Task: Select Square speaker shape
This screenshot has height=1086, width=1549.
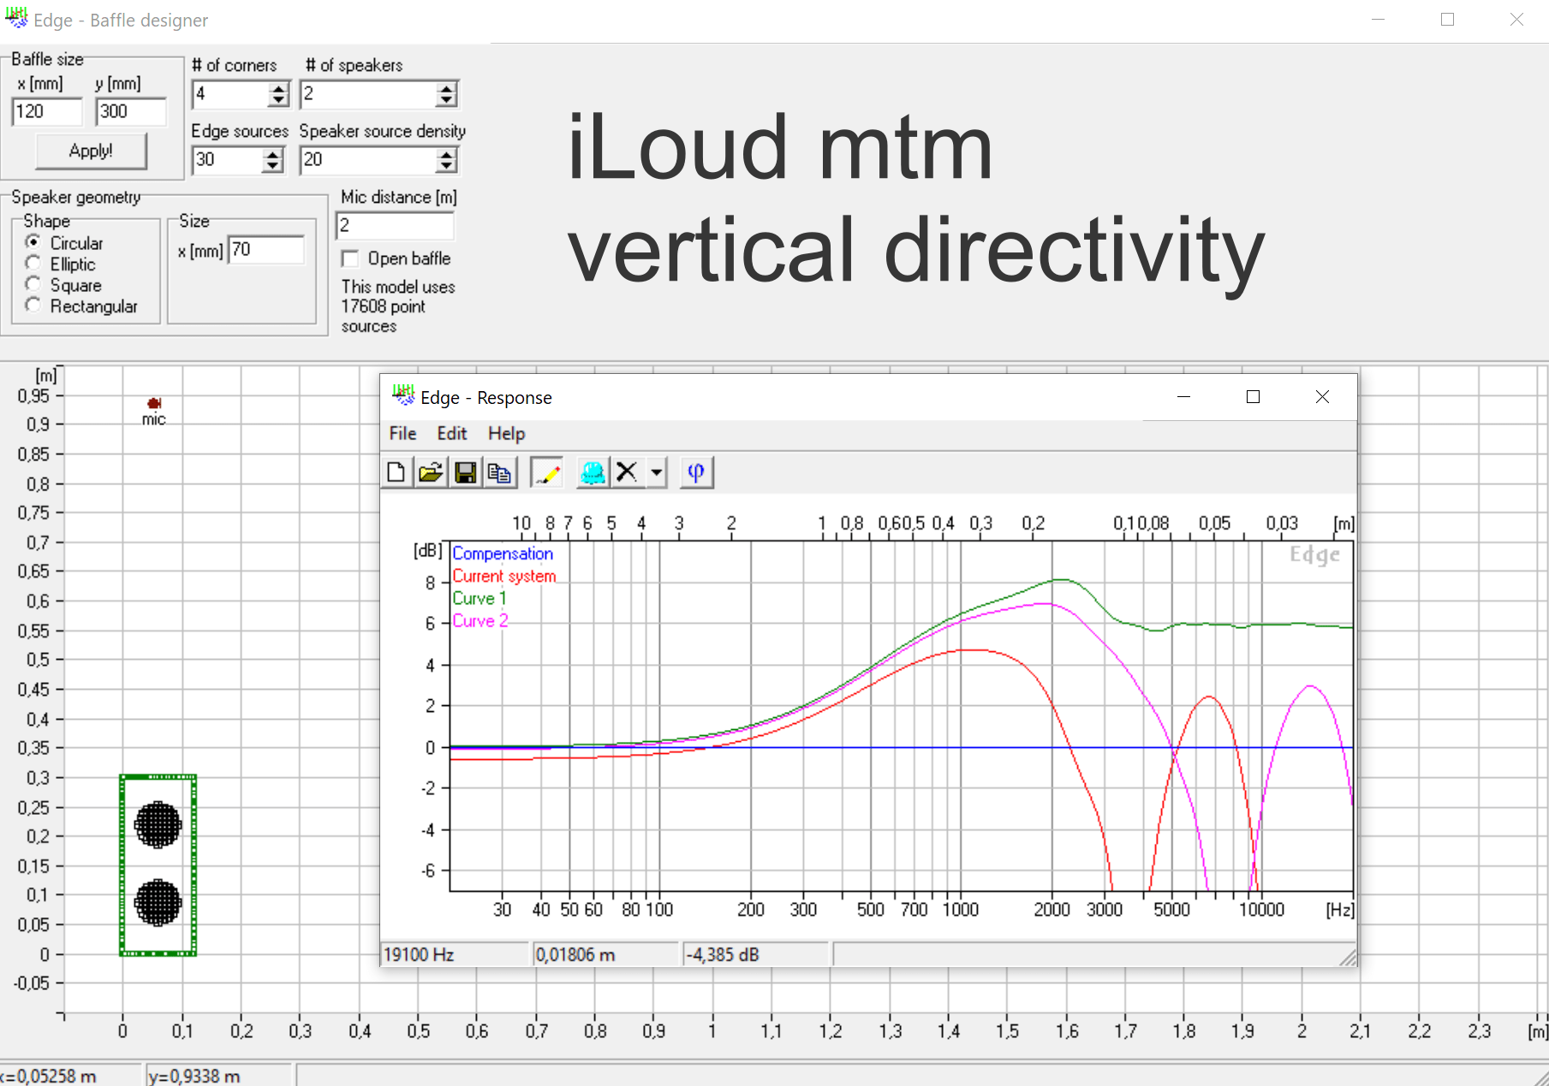Action: 33,284
